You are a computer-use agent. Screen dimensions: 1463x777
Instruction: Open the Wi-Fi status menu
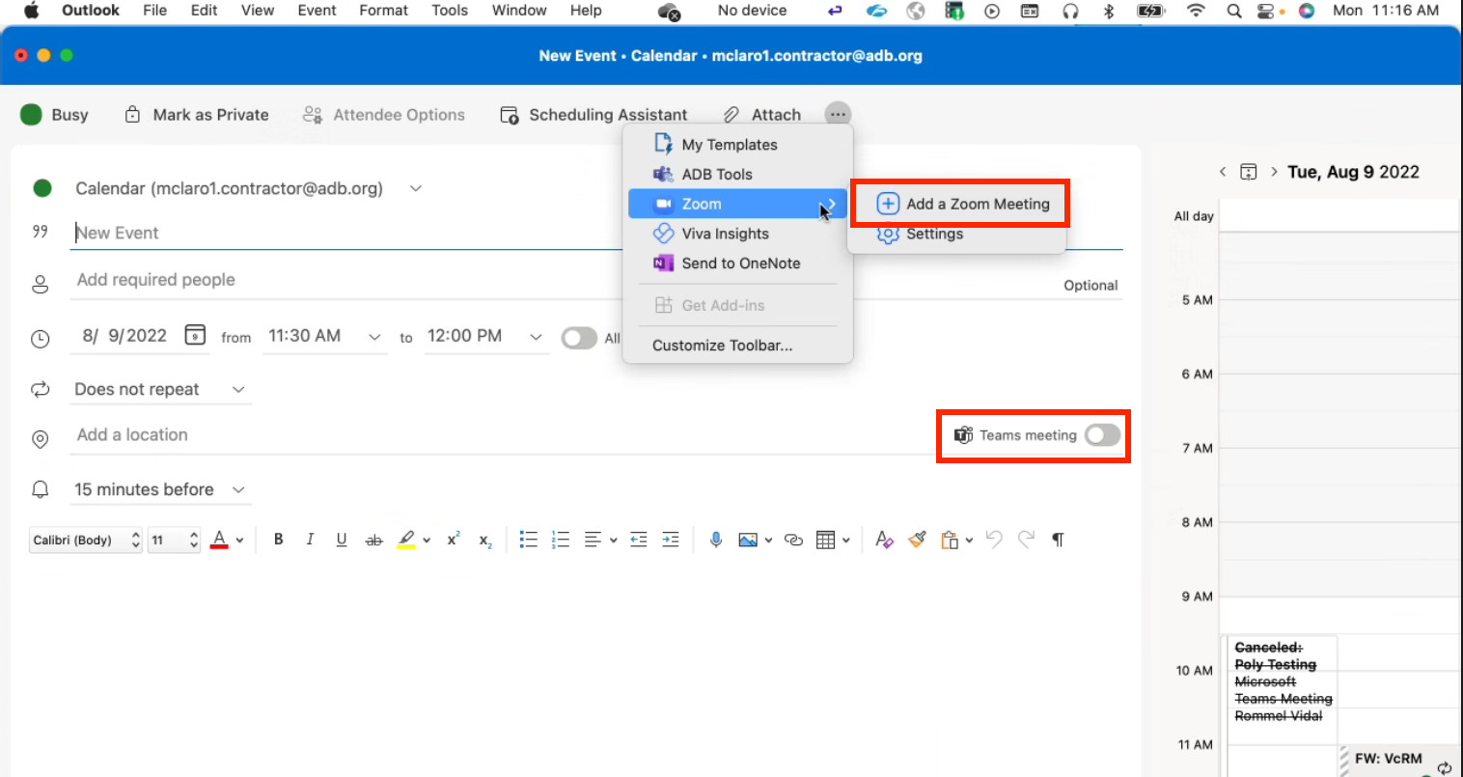pos(1196,11)
